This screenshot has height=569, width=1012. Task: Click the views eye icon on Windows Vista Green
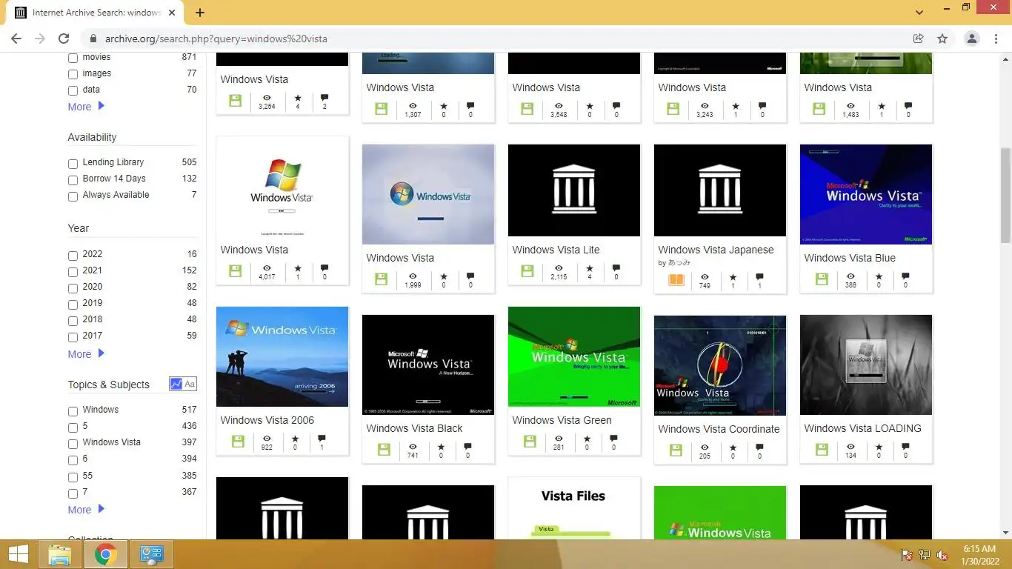pos(559,439)
